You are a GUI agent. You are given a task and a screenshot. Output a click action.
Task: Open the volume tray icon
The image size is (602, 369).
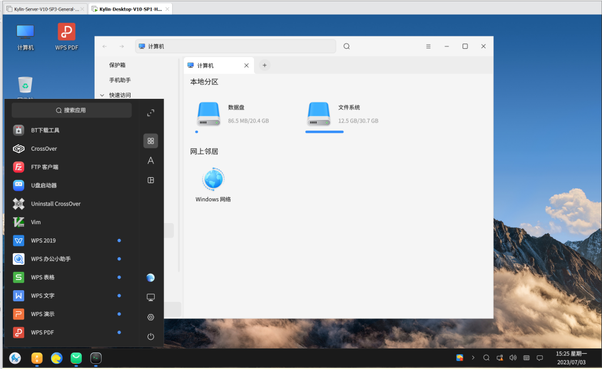(x=513, y=358)
